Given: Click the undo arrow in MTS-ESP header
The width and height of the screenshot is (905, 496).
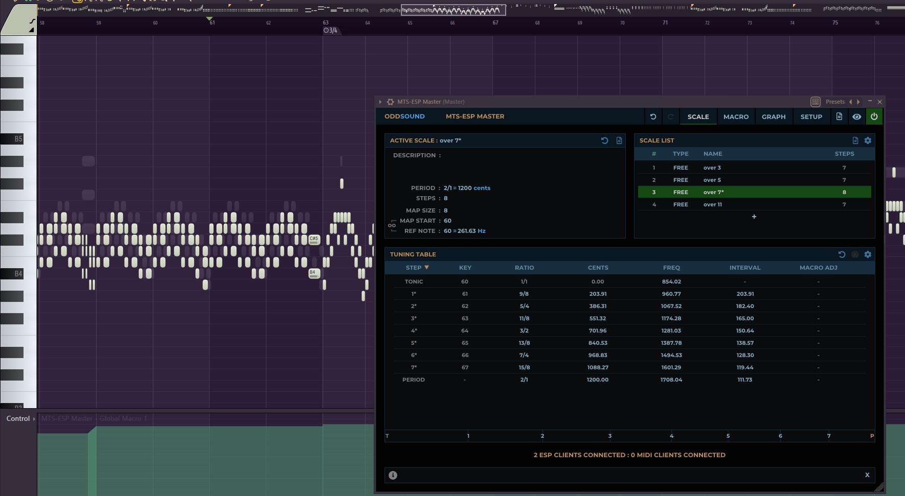Looking at the screenshot, I should coord(653,116).
